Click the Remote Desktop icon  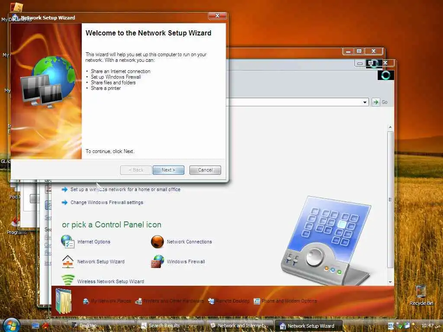pos(211,301)
